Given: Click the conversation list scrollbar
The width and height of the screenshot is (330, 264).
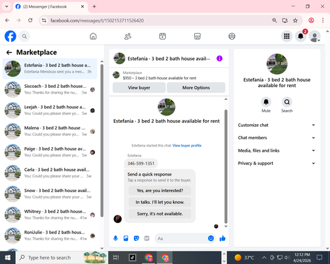Looking at the screenshot, I should click(102, 141).
